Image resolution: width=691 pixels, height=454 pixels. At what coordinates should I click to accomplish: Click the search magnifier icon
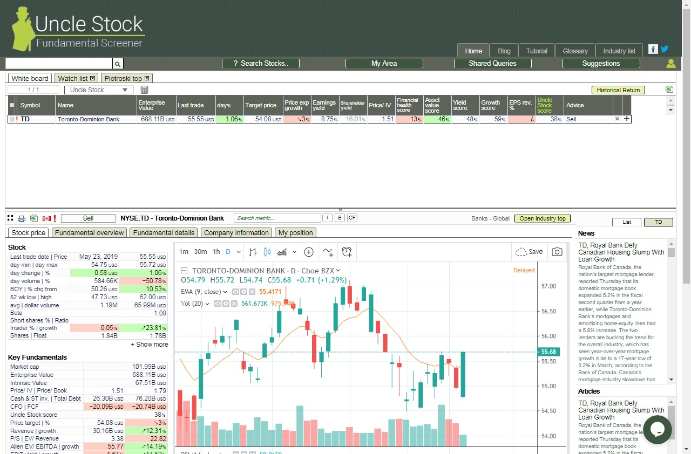(x=118, y=64)
